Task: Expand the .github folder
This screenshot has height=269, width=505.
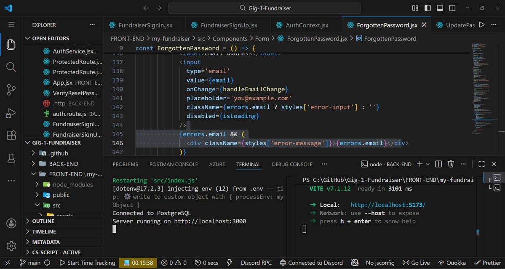Action: [x=63, y=153]
